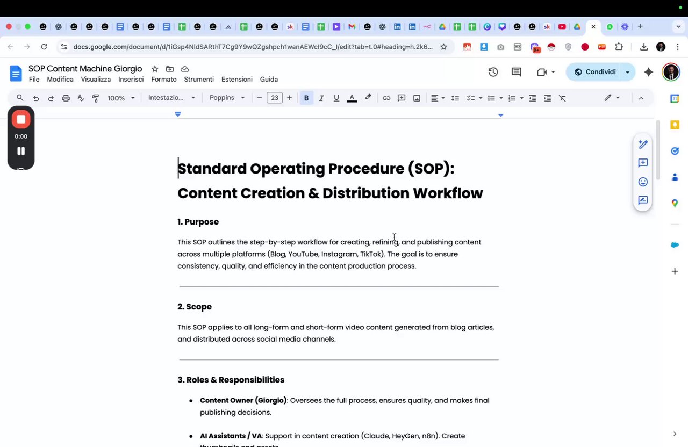Open the Estensioni menu
688x447 pixels.
tap(237, 80)
